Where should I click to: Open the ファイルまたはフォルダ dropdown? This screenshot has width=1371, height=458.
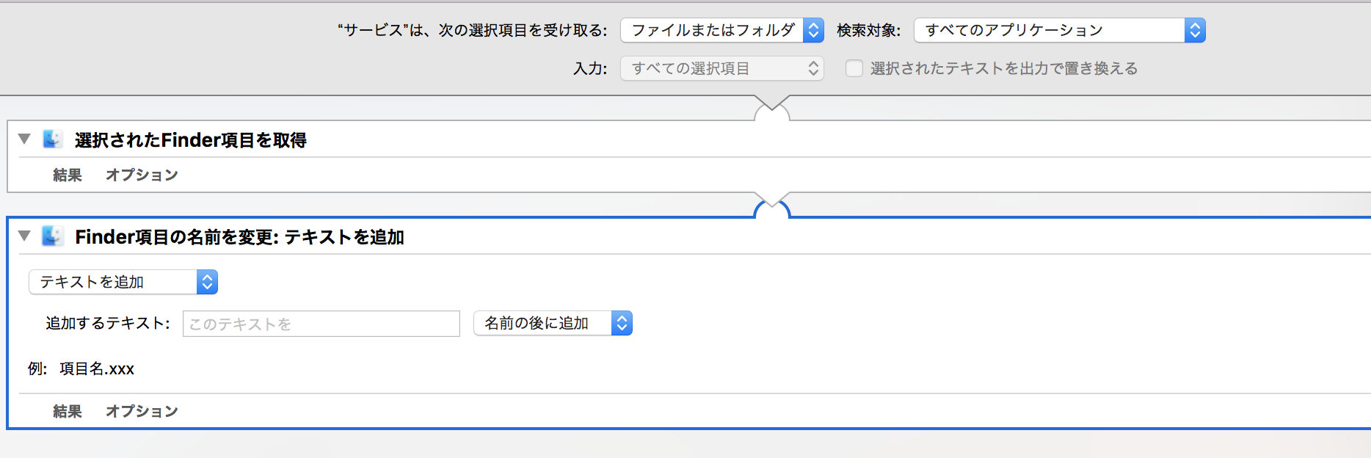(x=721, y=30)
